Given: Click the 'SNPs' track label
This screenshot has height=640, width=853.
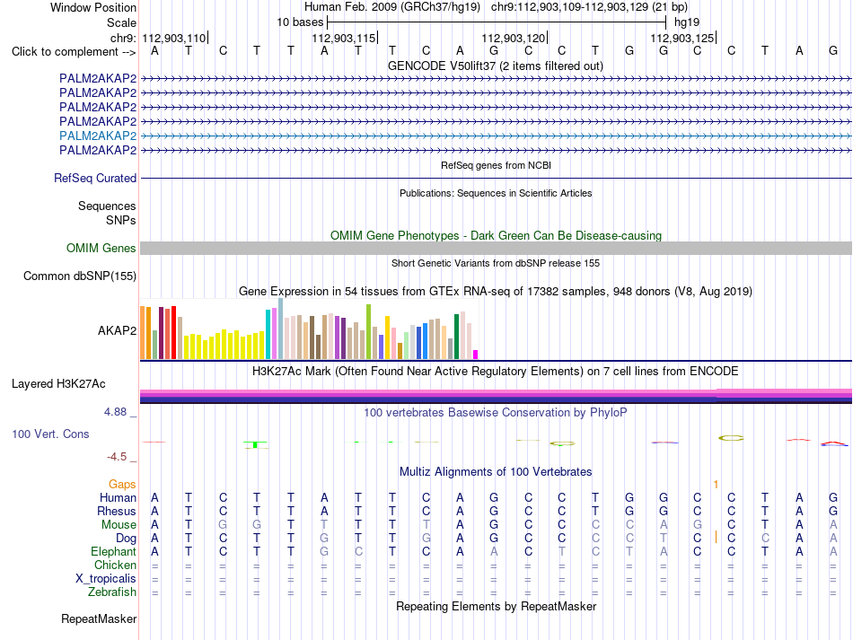Looking at the screenshot, I should click(121, 220).
